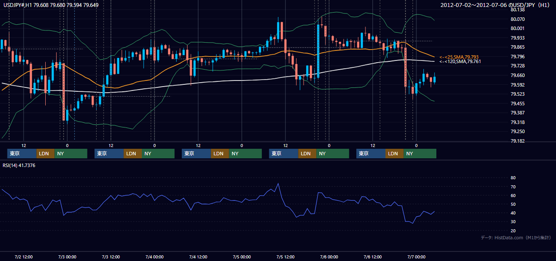This screenshot has height=261, width=556.
Task: Select the 2012-07-02~2012-07-06 USD/JPY (H1) heading
Action: (495, 5)
